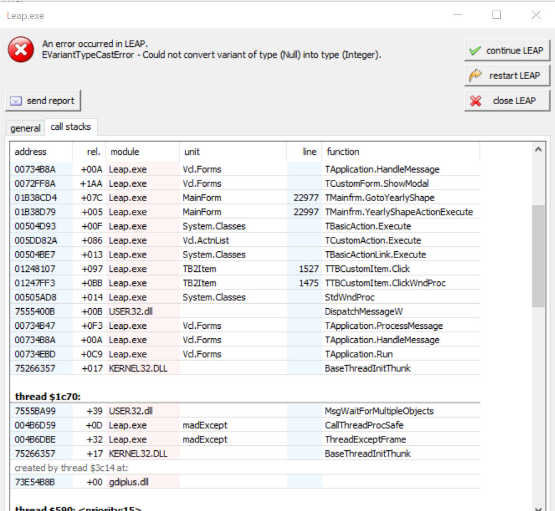
Task: Select the EVariantTypeCastError message text
Action: [211, 55]
